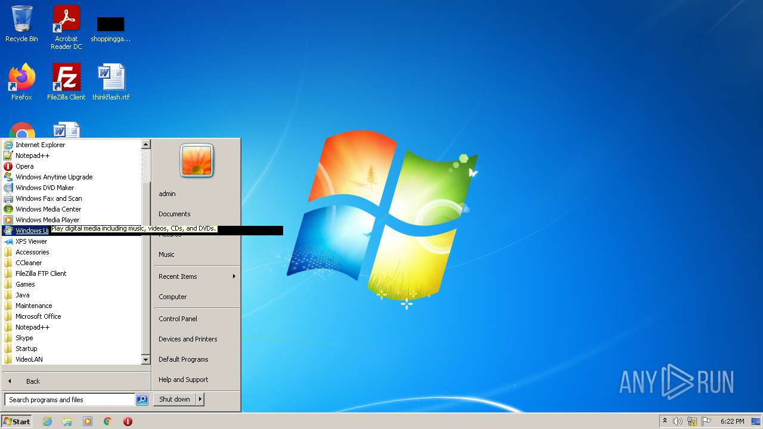Click Opera taskbar icon
763x429 pixels.
128,421
